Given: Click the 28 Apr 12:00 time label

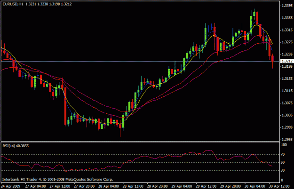Looking at the screenshot, I should coord(133,186).
